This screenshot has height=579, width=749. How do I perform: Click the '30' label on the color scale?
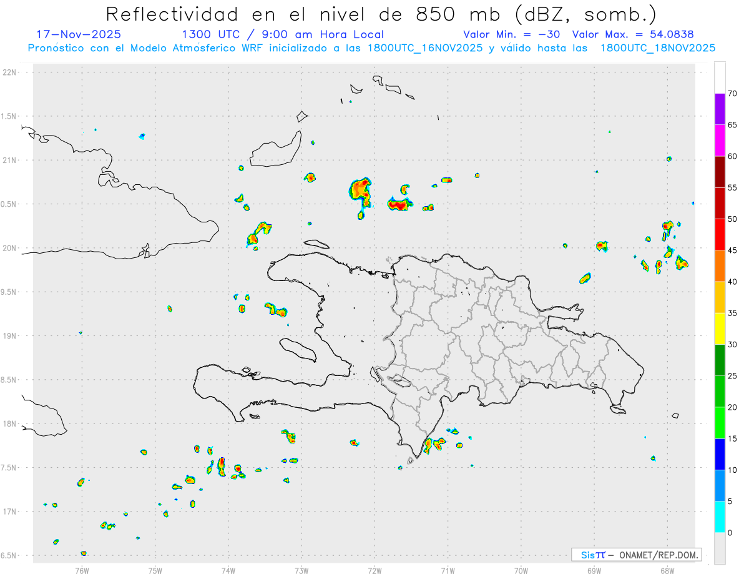click(x=733, y=344)
